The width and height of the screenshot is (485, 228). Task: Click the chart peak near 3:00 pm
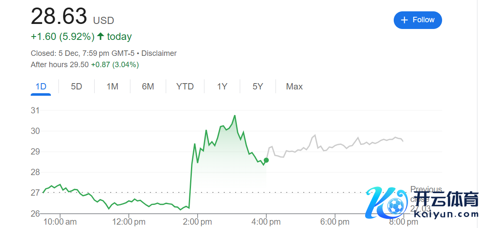(x=235, y=115)
